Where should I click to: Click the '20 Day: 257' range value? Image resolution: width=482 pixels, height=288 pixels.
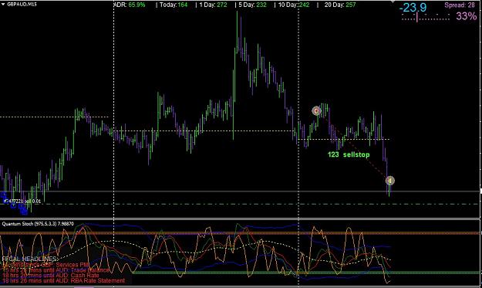tap(340, 5)
